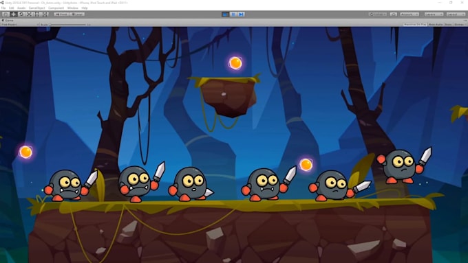The height and width of the screenshot is (263, 468).
Task: Select the Scale tool in the toolbar
Action: 29,14
